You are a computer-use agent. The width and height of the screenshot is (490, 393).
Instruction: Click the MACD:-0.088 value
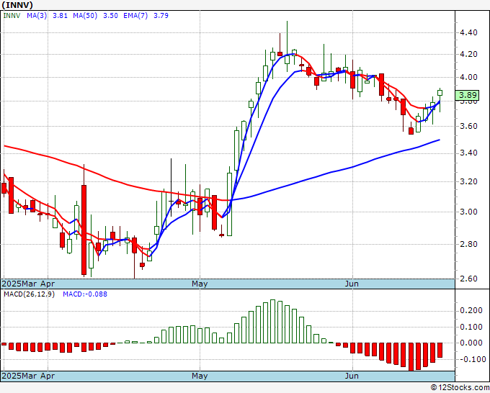(x=85, y=294)
